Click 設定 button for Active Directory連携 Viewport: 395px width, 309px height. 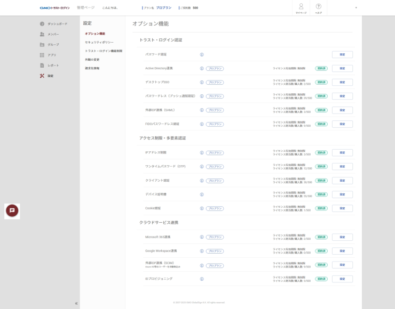tap(342, 68)
